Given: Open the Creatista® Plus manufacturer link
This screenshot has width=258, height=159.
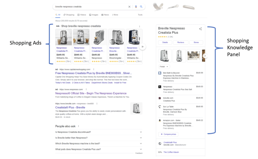Looking at the screenshot, I should [x=170, y=142].
